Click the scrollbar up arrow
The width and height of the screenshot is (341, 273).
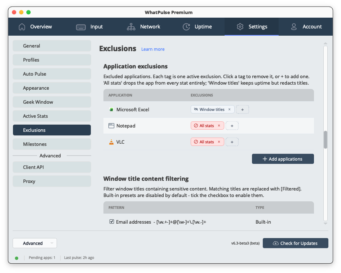click(x=325, y=44)
